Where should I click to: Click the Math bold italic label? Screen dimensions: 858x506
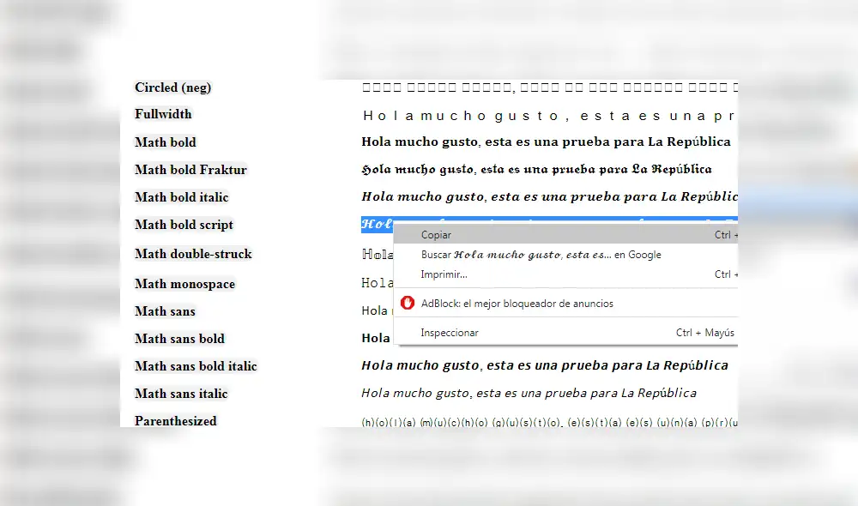(x=182, y=197)
